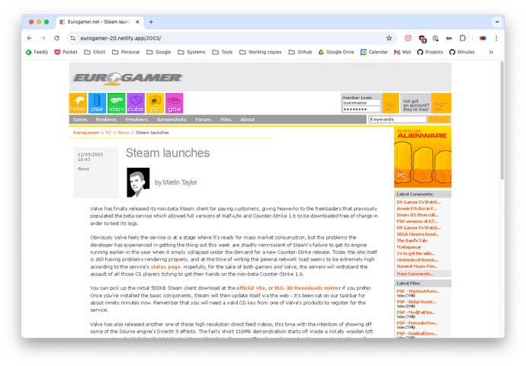Bookmark this page with star icon
The image size is (526, 366).
click(x=389, y=38)
